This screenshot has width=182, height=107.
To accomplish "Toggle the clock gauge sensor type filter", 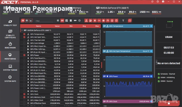I will pyautogui.click(x=108, y=20).
